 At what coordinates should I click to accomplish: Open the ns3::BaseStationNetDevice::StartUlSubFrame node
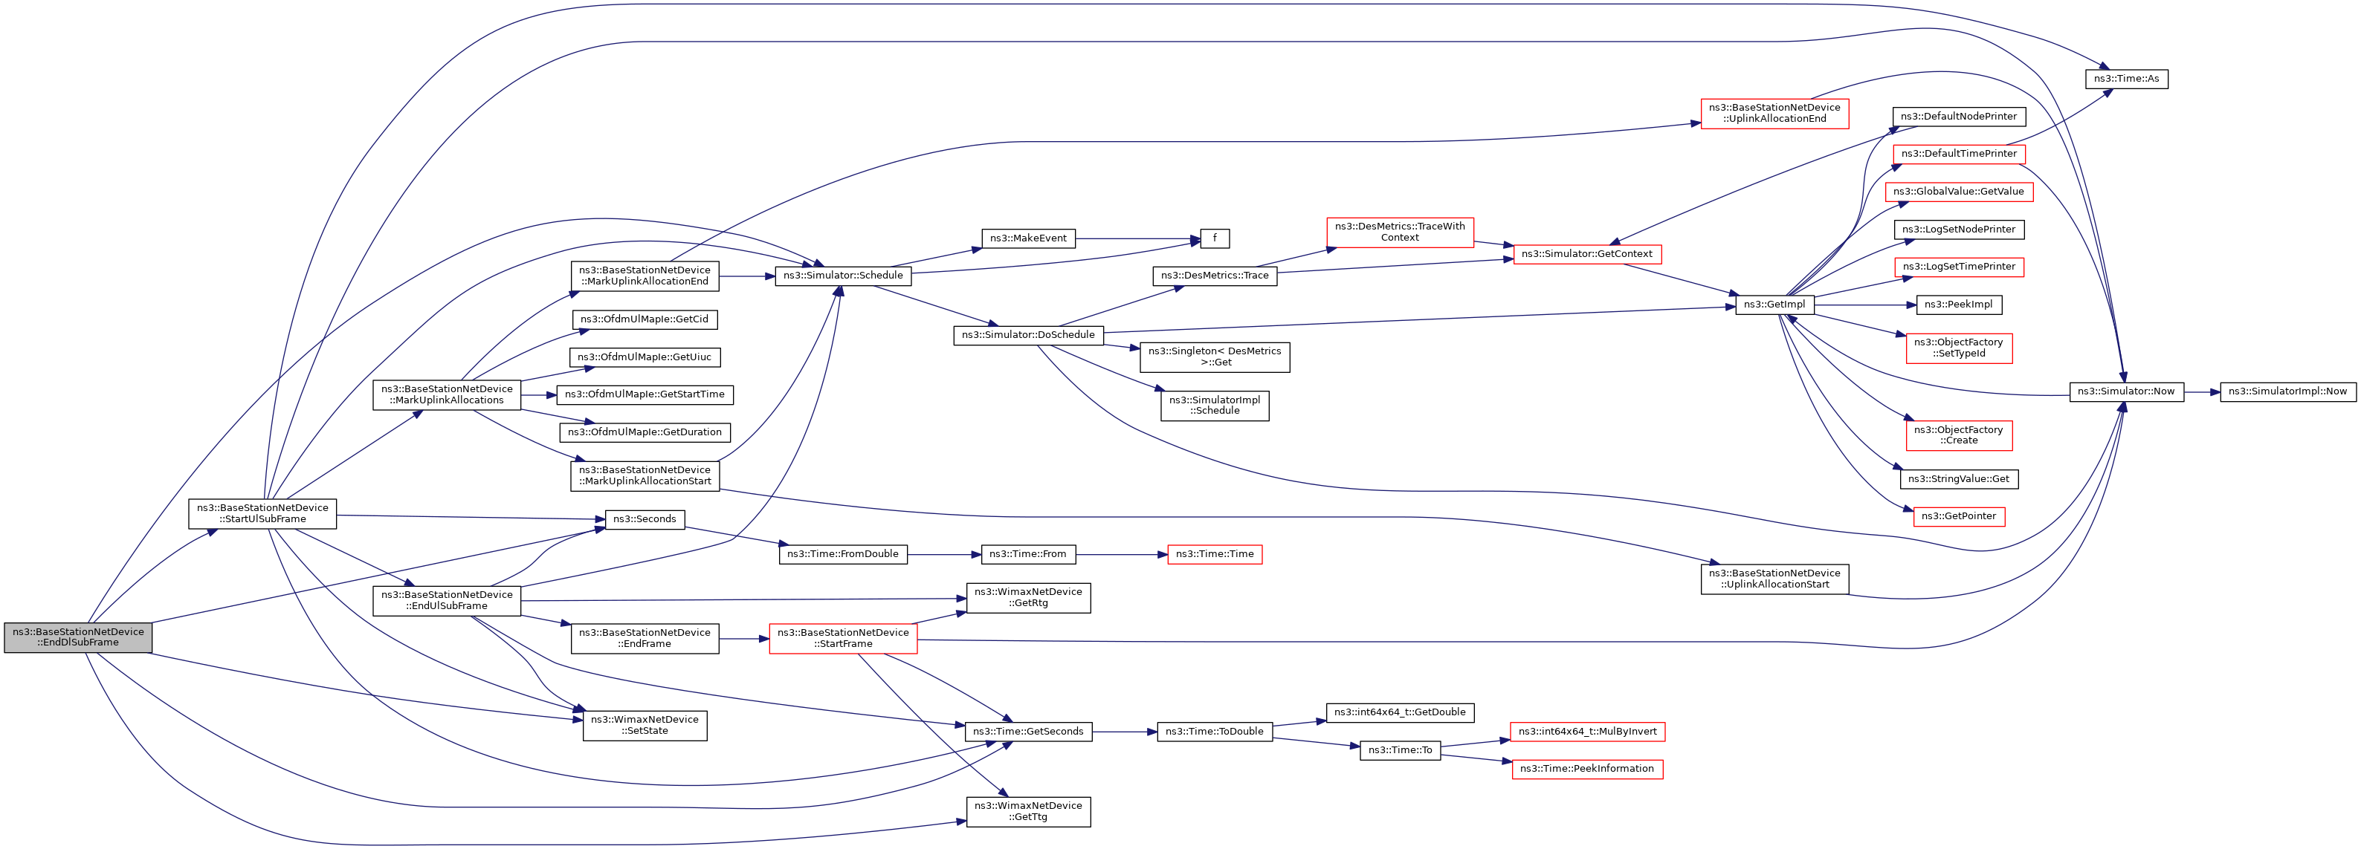pyautogui.click(x=262, y=514)
